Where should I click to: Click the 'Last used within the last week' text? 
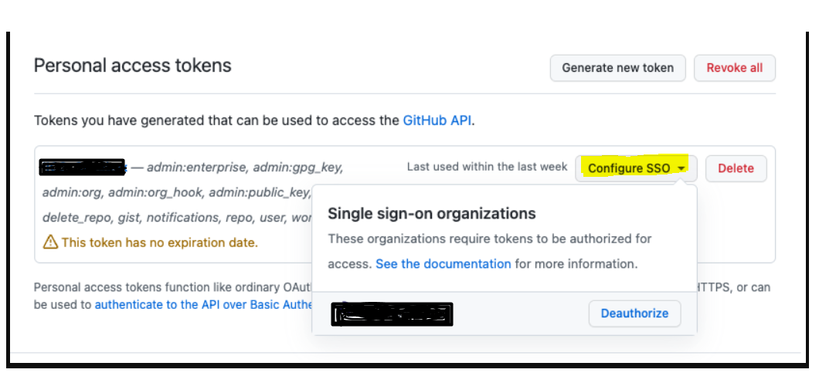[x=487, y=167]
